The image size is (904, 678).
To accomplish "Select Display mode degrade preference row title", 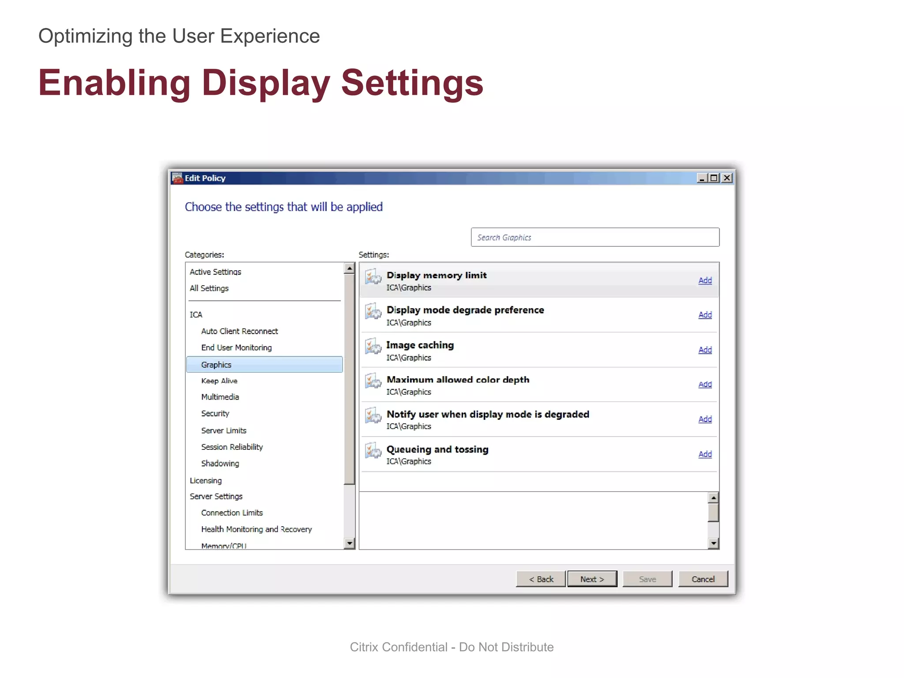I will [465, 310].
